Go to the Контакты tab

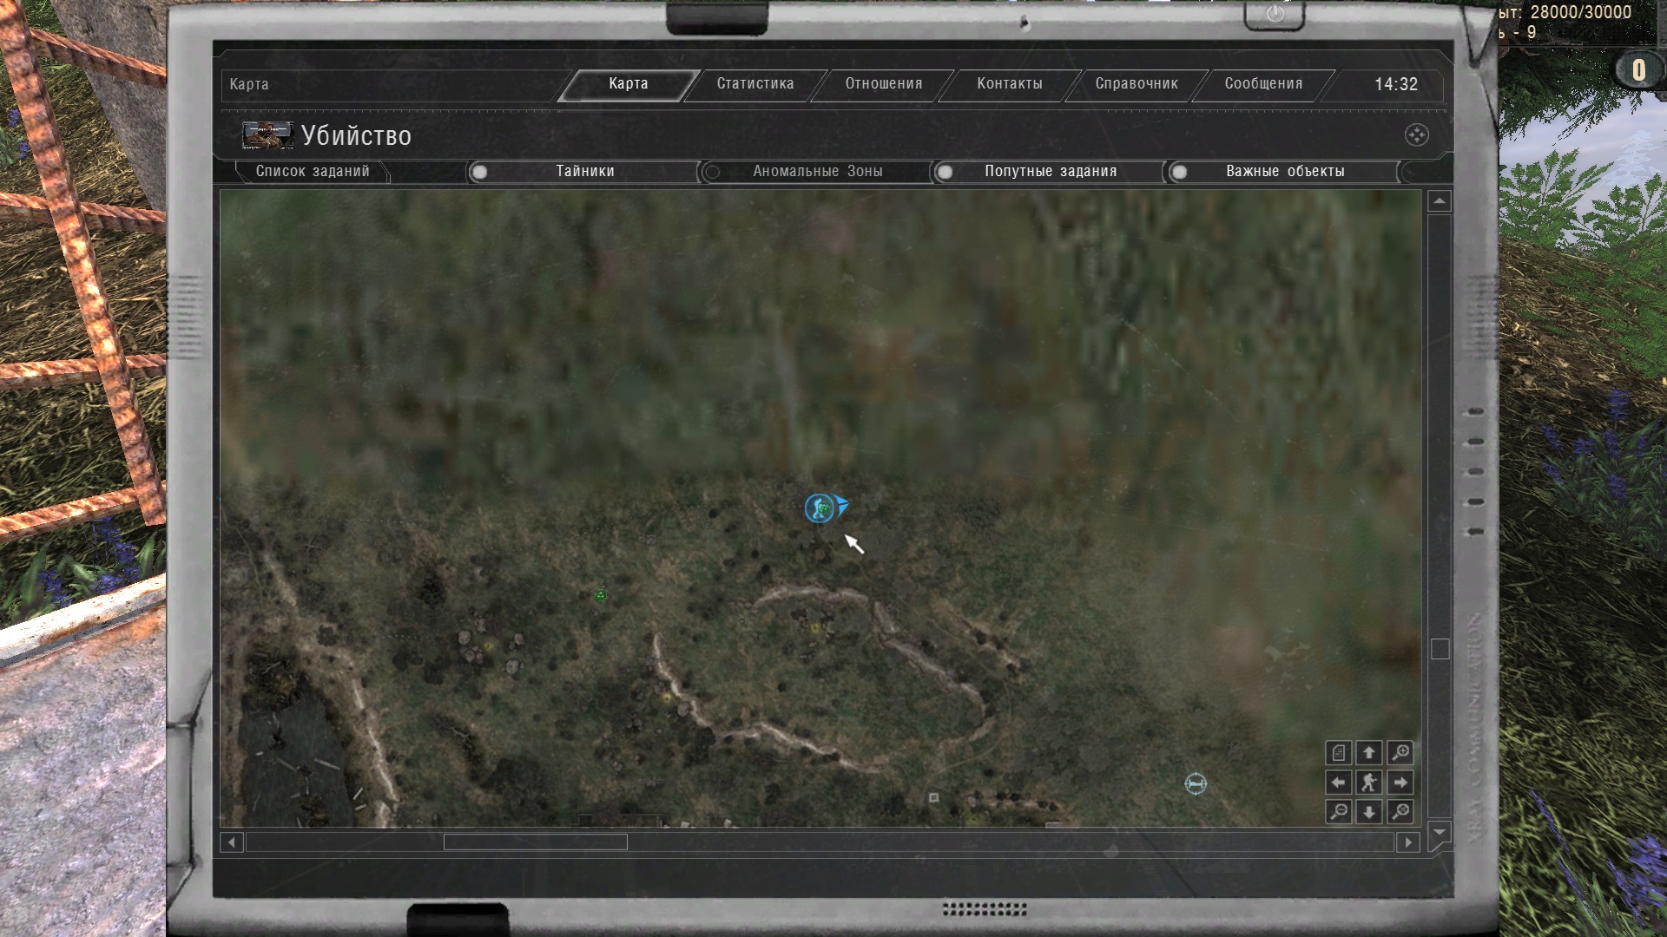coord(1010,84)
